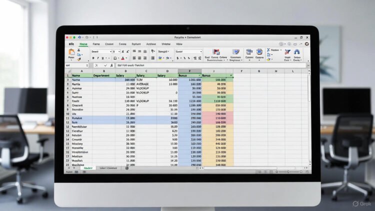Click the Clear eraser icon
The height and width of the screenshot is (211, 375).
tap(268, 59)
